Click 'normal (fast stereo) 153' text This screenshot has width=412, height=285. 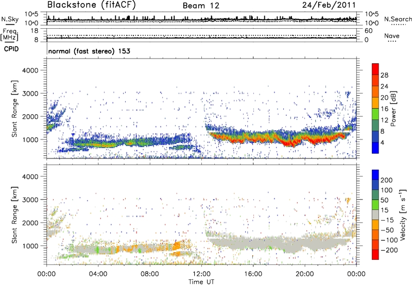[89, 51]
